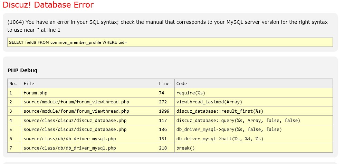Click the "Line" column header

(164, 83)
